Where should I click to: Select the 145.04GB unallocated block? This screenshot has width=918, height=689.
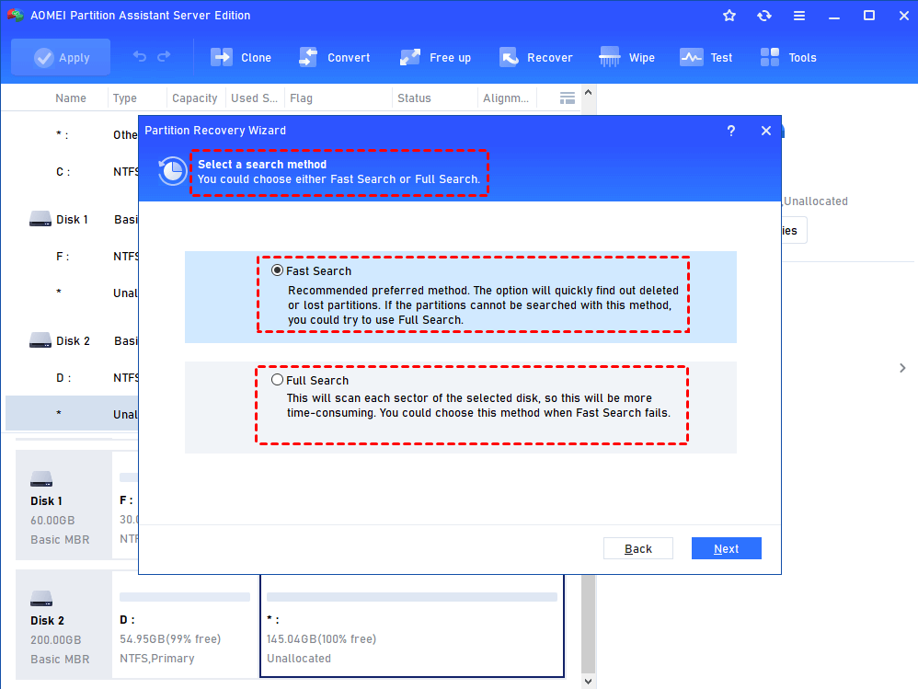pos(411,626)
